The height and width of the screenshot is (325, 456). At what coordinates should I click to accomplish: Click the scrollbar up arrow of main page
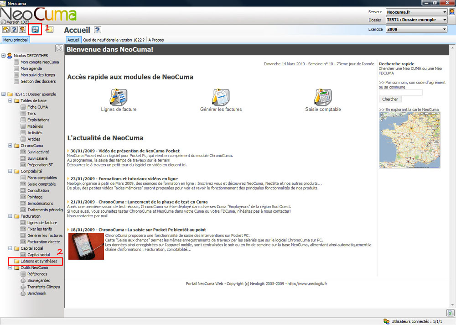click(x=452, y=47)
